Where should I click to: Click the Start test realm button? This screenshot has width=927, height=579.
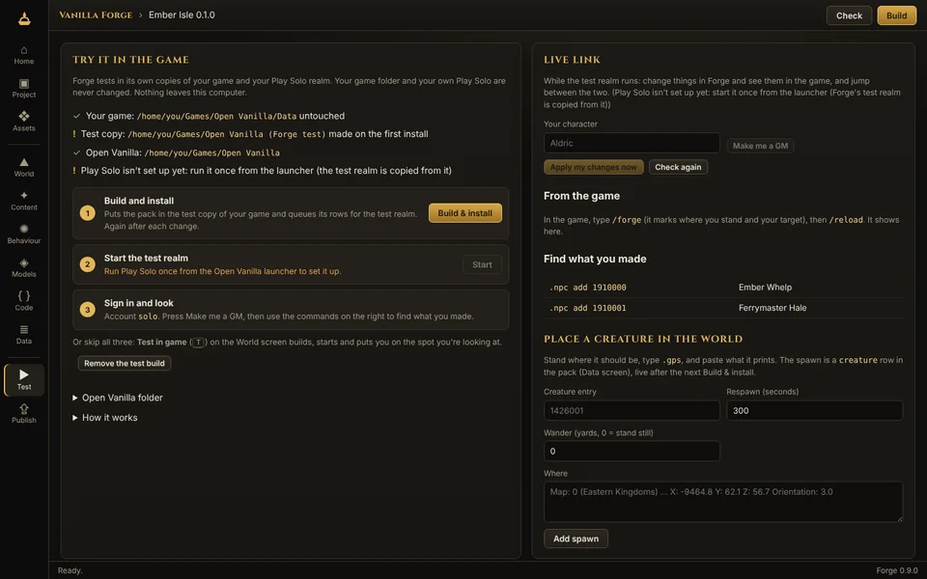click(482, 264)
